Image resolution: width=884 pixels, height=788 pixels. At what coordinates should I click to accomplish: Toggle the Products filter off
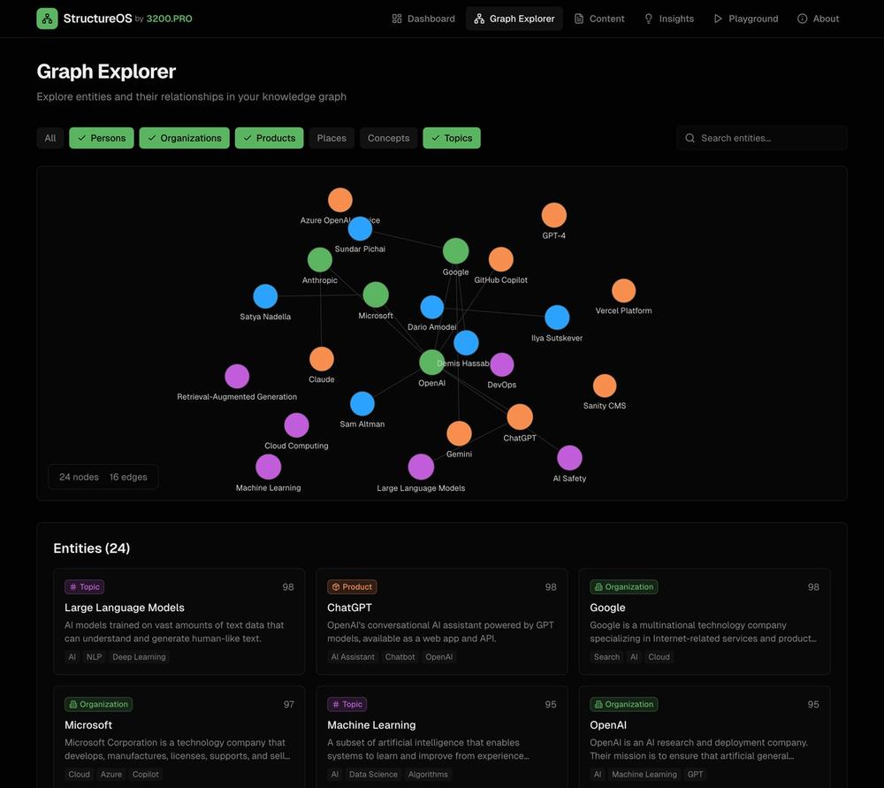[x=269, y=138]
